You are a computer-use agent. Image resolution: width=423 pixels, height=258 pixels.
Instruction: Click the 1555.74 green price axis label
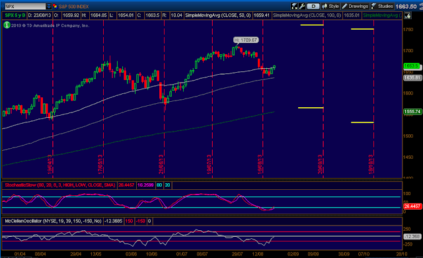pos(412,111)
